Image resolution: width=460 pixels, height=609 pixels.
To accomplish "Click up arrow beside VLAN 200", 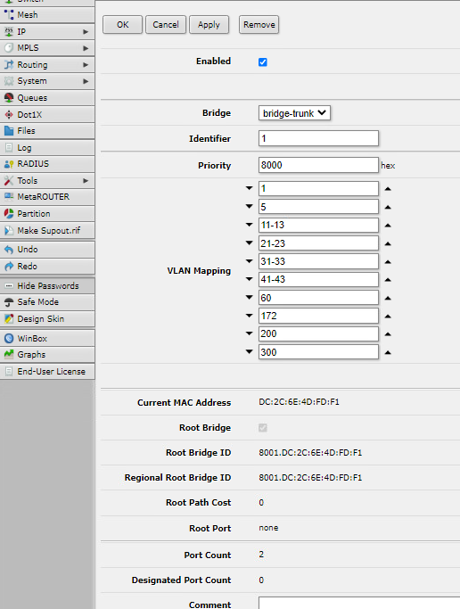I will pos(388,334).
